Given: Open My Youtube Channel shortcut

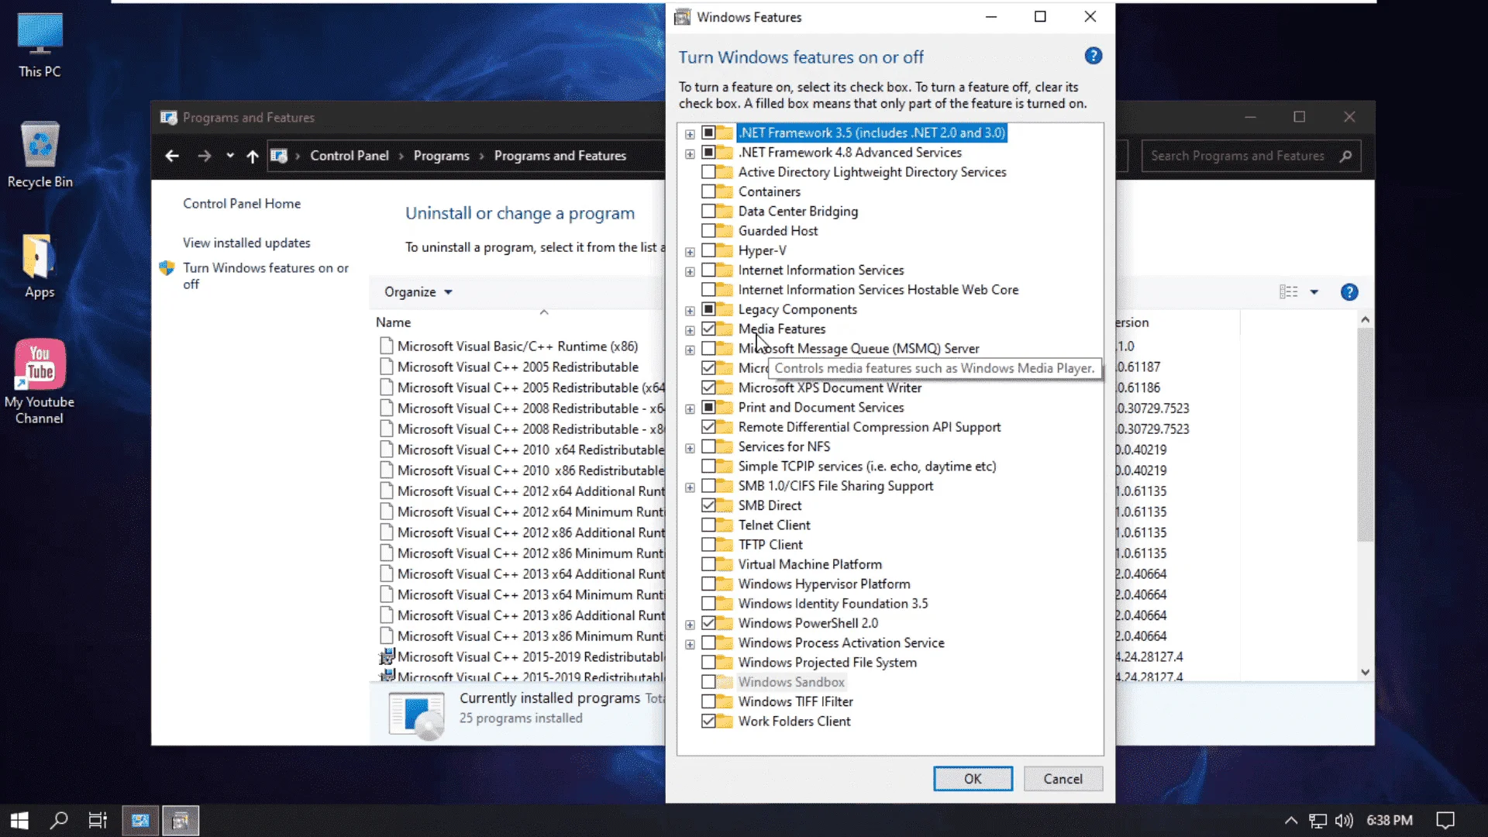Looking at the screenshot, I should point(40,382).
